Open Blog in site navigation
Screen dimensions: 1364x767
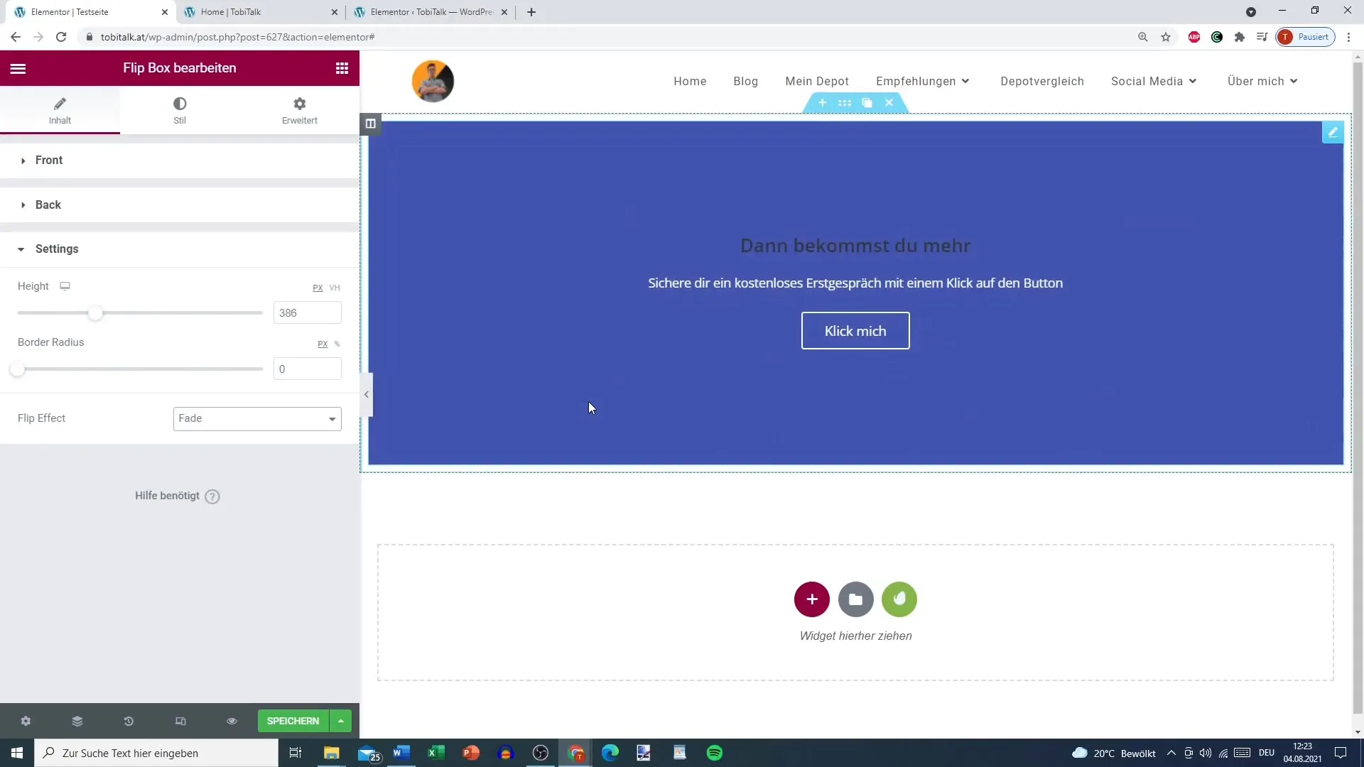click(x=745, y=82)
